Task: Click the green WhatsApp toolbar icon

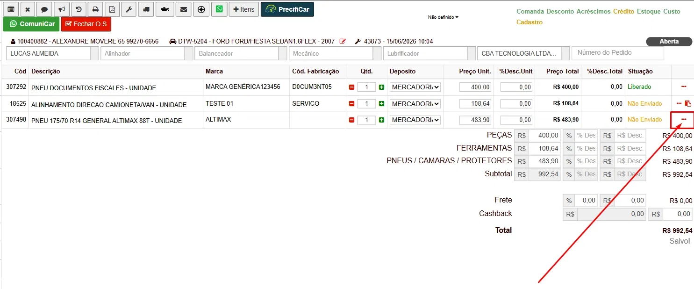Action: point(219,9)
